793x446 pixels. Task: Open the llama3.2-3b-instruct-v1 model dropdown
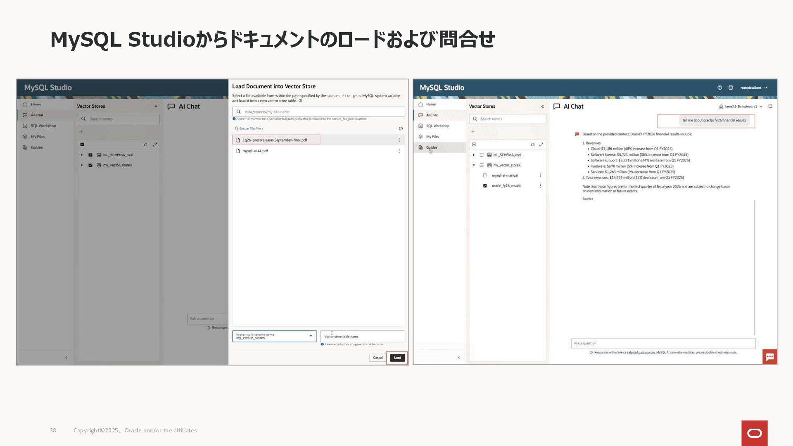pos(741,107)
